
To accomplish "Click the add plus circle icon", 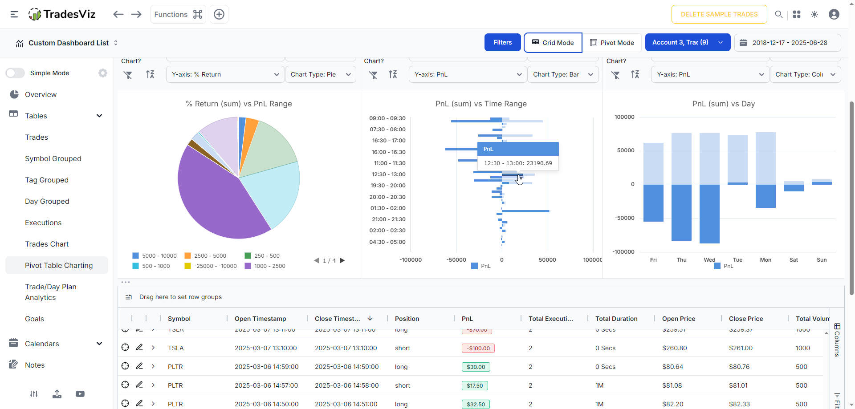I will point(219,14).
